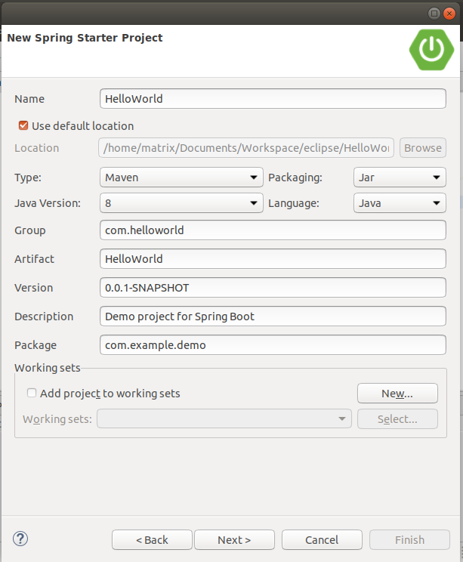Click the 'Description' label
Image resolution: width=463 pixels, height=562 pixels.
point(44,317)
